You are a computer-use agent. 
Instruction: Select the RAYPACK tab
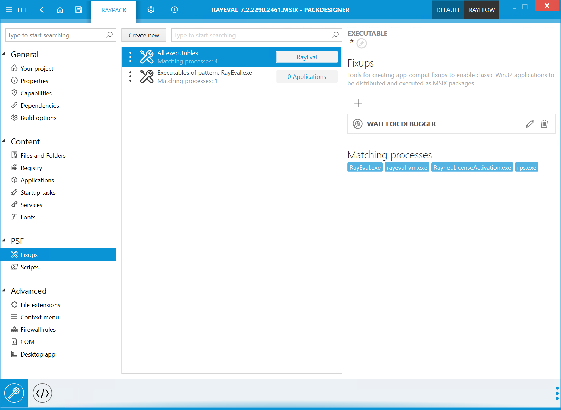click(x=114, y=10)
